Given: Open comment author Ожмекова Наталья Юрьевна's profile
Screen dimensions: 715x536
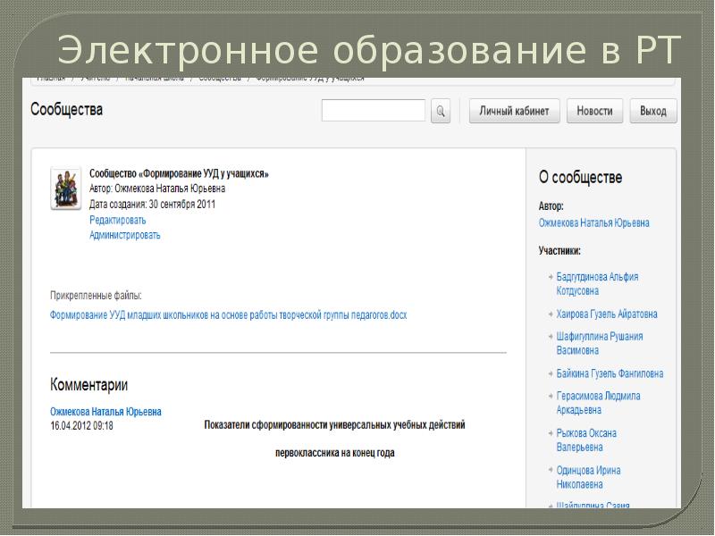Looking at the screenshot, I should 105,412.
